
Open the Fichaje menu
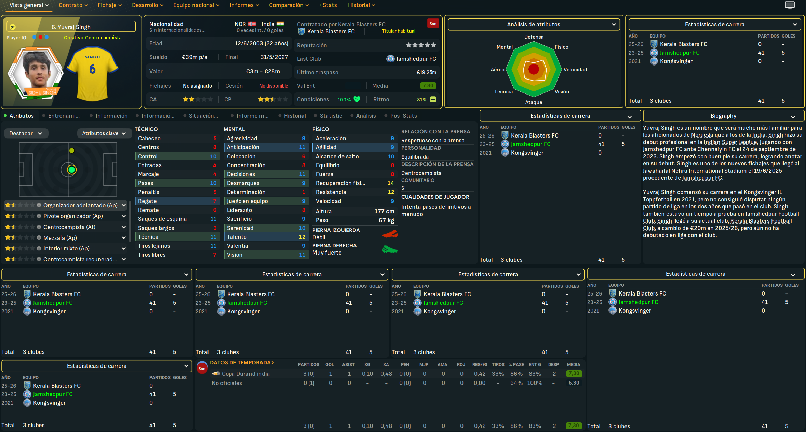(110, 5)
